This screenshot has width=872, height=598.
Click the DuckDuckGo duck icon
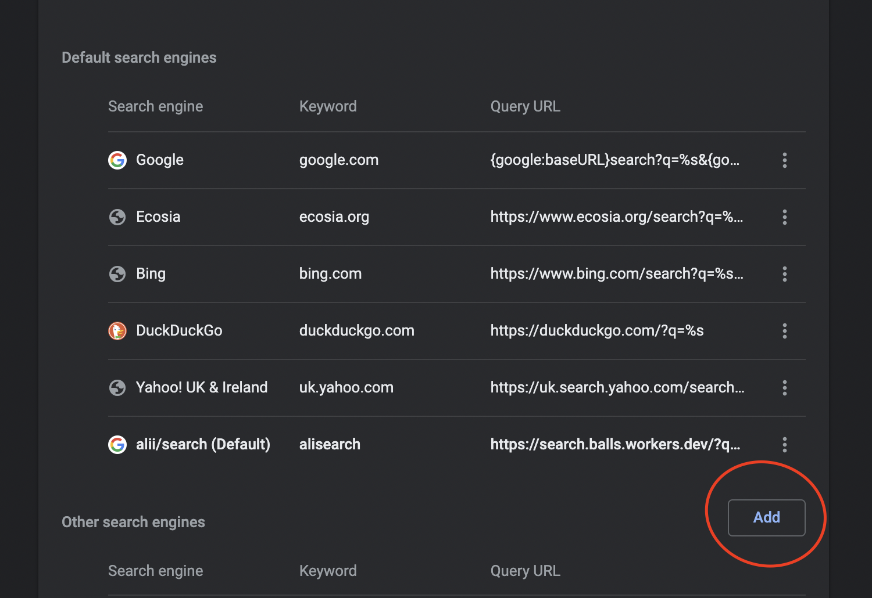coord(117,331)
